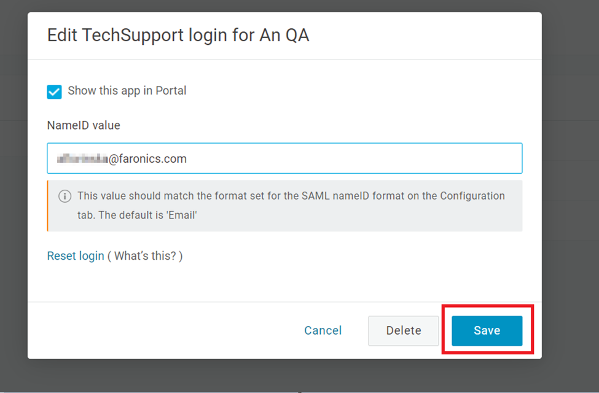Uncheck the Show this app in Portal checkbox
This screenshot has height=393, width=599.
tap(55, 91)
